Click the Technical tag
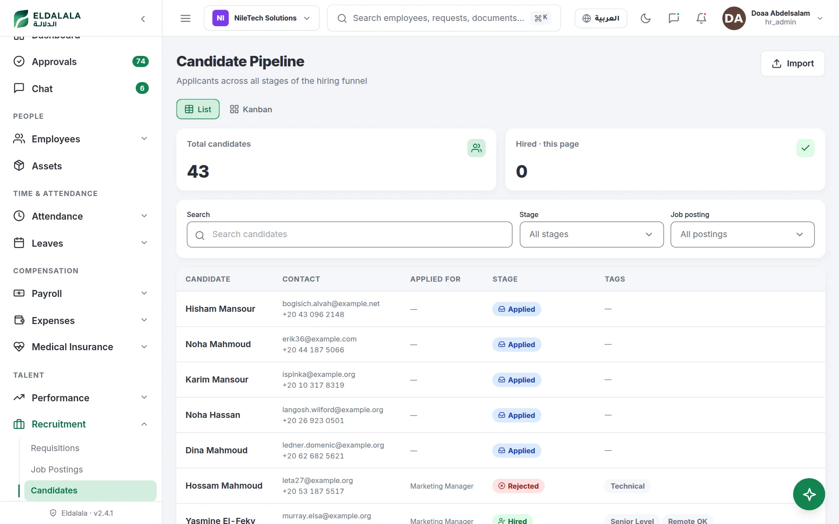 628,486
